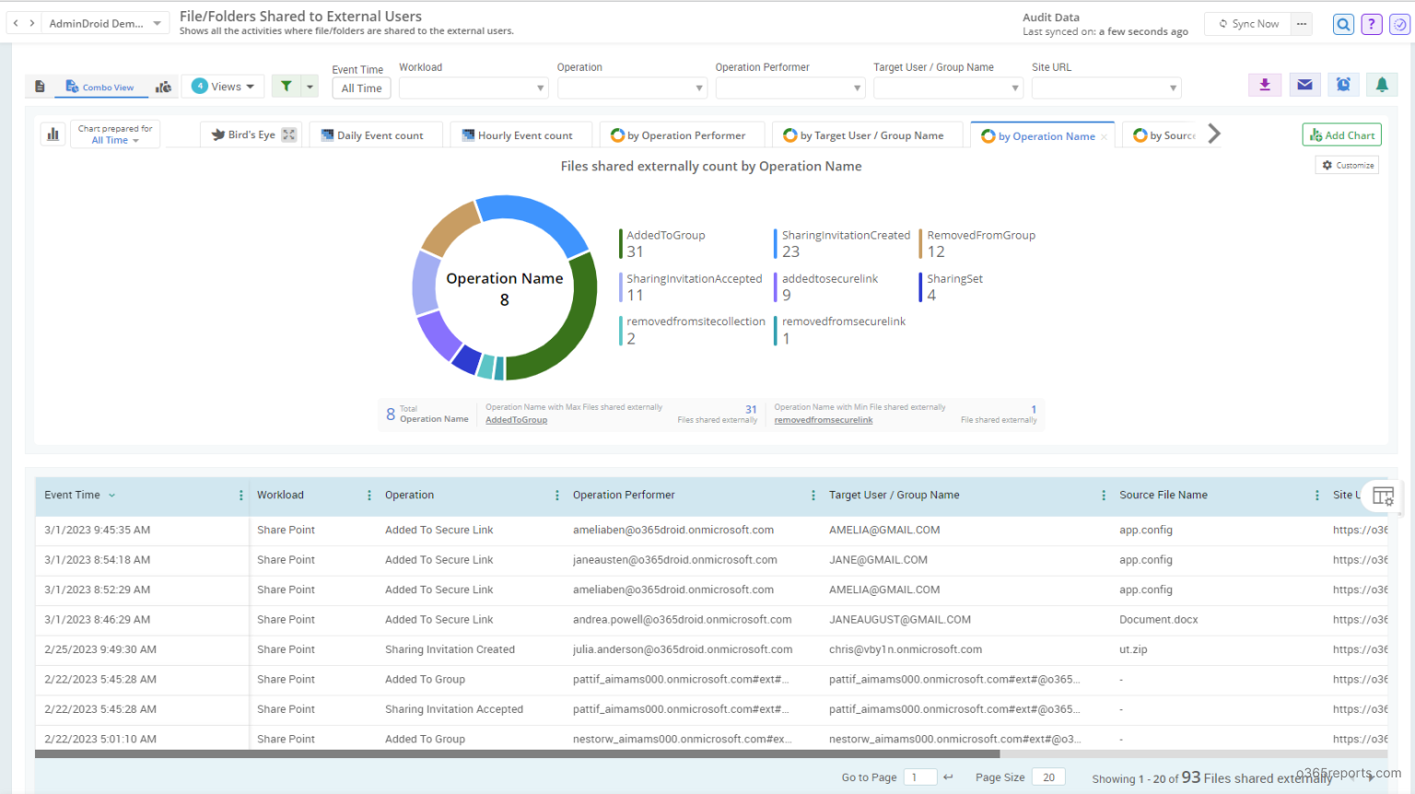Open Workload column menu dots

coord(369,496)
